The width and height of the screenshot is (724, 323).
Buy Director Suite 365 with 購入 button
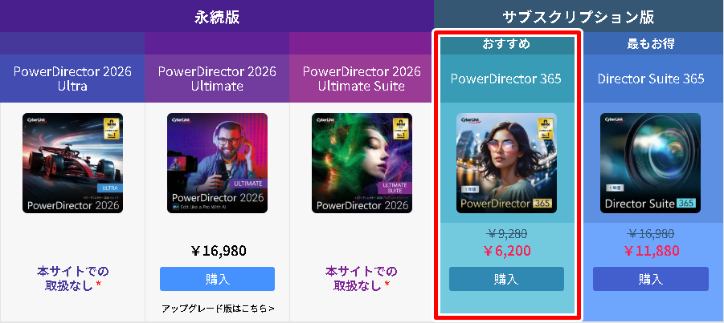(x=651, y=279)
